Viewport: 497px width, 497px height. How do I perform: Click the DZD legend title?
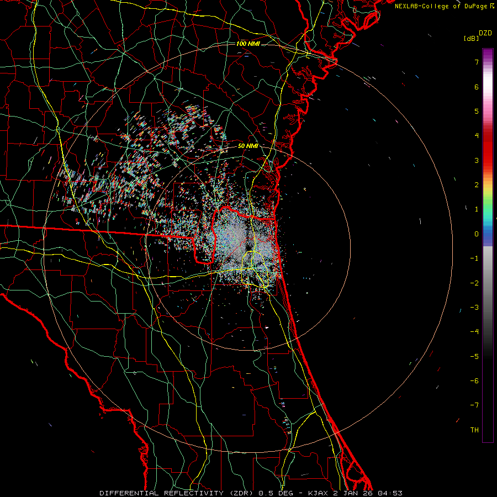coord(485,33)
